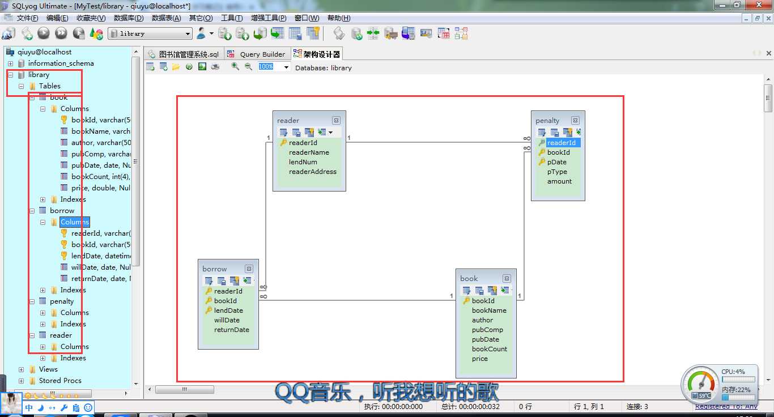Expand the penalty table Columns folder

tap(43, 313)
